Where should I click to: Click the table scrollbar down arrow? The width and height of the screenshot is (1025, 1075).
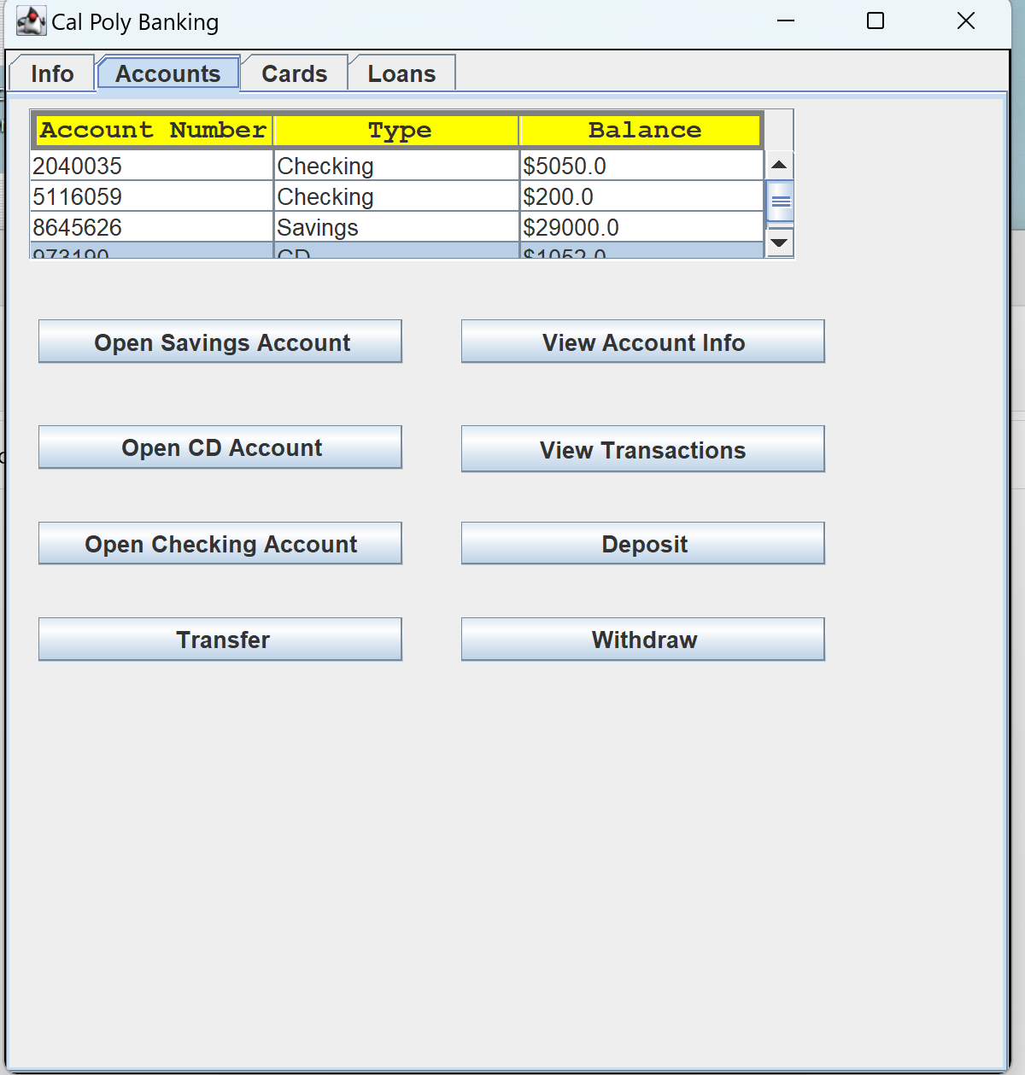(x=779, y=243)
